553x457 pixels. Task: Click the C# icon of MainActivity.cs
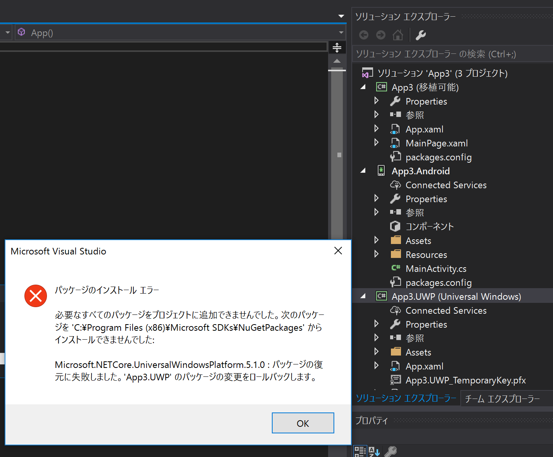click(x=396, y=268)
